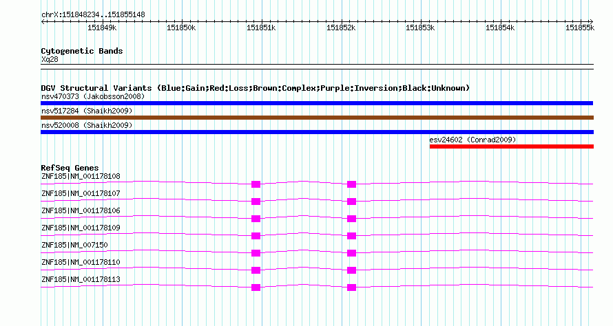Click first exon box of NM_001178108 transcript

(256, 184)
